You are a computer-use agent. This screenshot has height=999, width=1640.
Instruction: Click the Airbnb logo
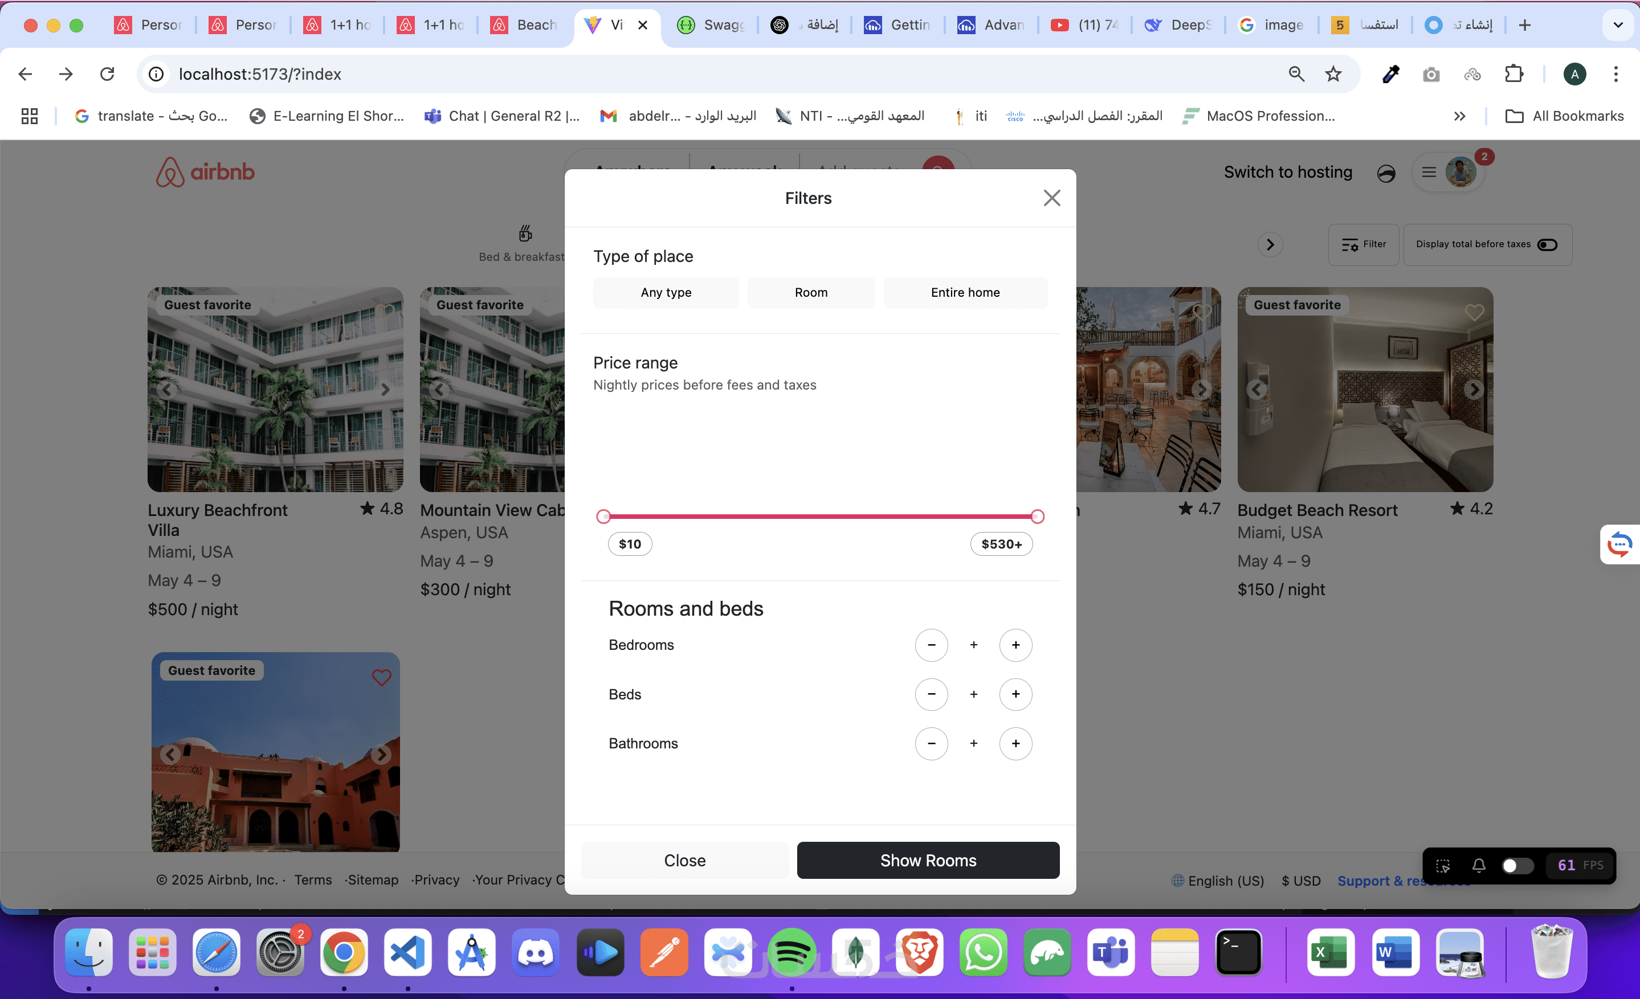(205, 172)
